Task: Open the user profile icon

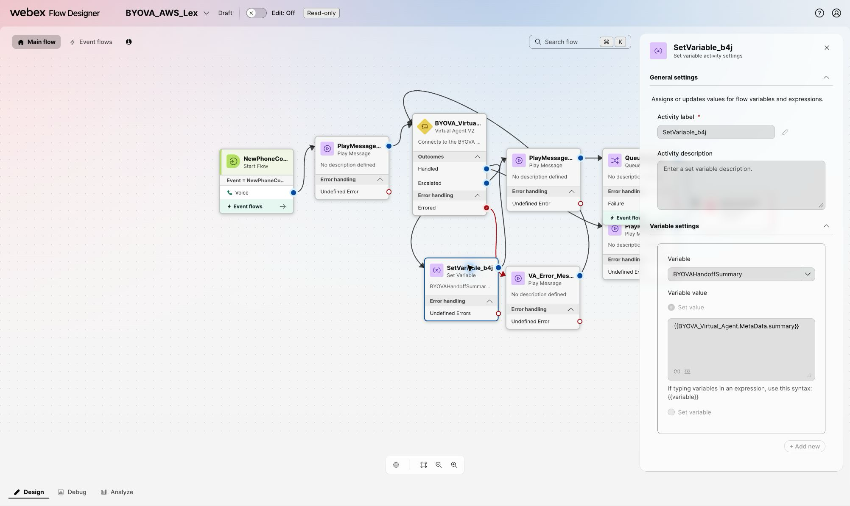Action: point(836,13)
